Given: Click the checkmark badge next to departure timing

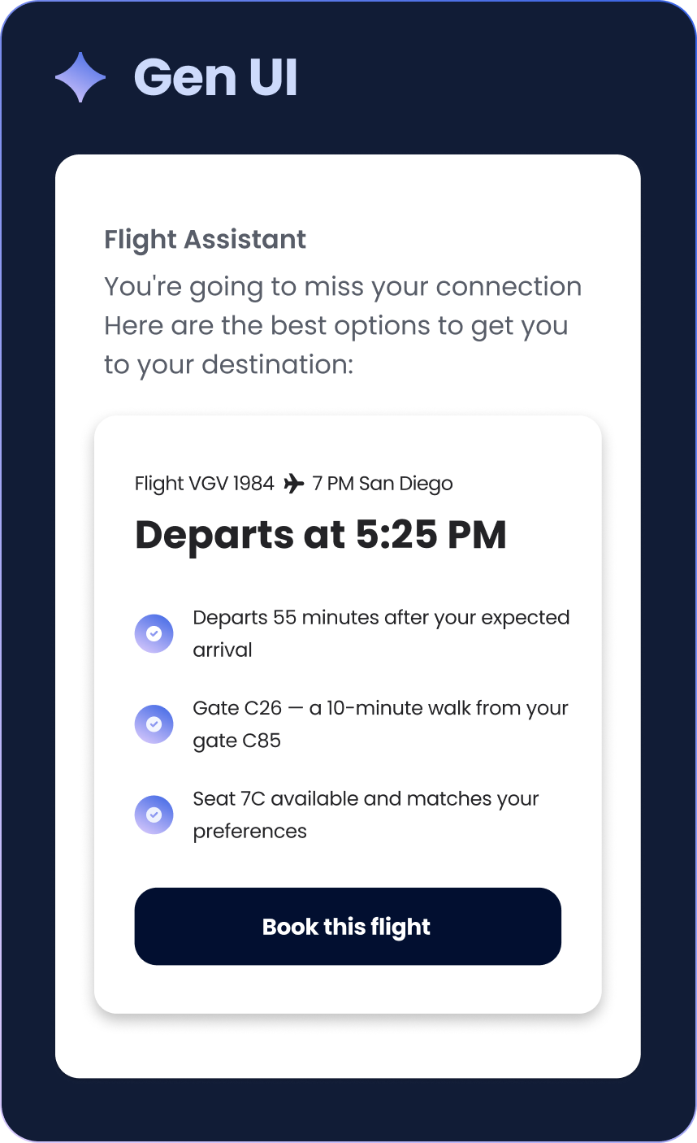Looking at the screenshot, I should pyautogui.click(x=154, y=633).
